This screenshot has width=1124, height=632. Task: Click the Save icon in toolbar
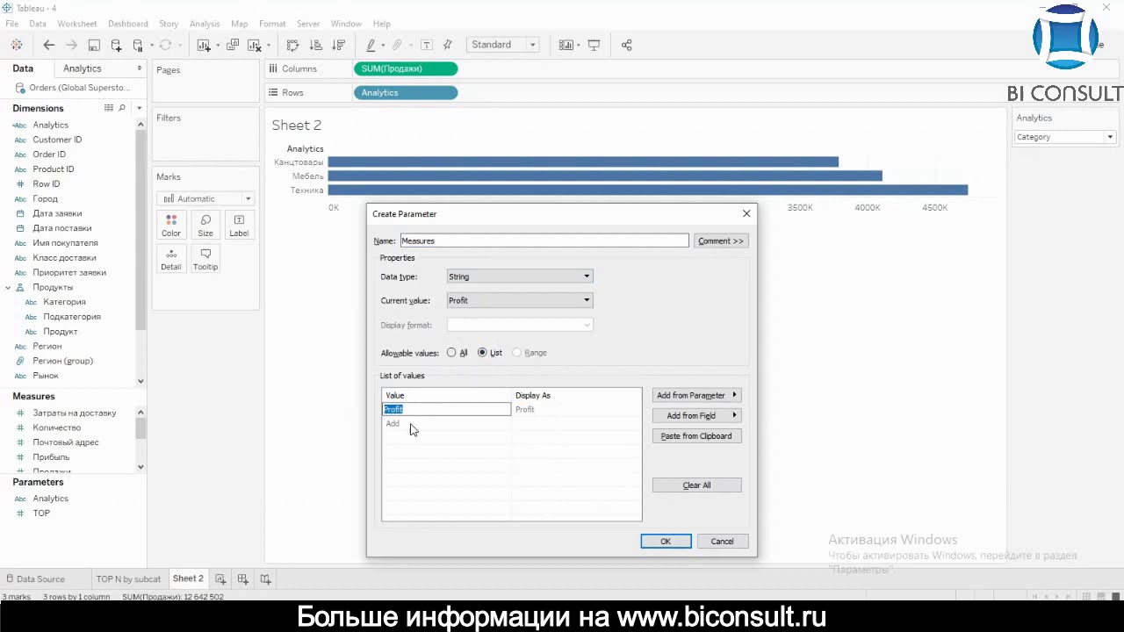[94, 45]
